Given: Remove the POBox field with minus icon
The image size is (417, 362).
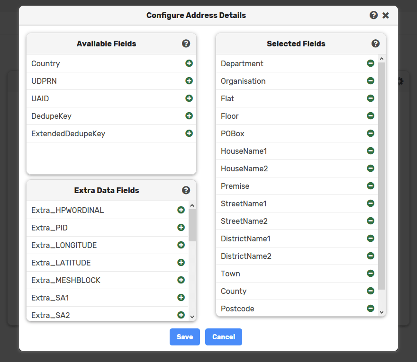Looking at the screenshot, I should 371,133.
